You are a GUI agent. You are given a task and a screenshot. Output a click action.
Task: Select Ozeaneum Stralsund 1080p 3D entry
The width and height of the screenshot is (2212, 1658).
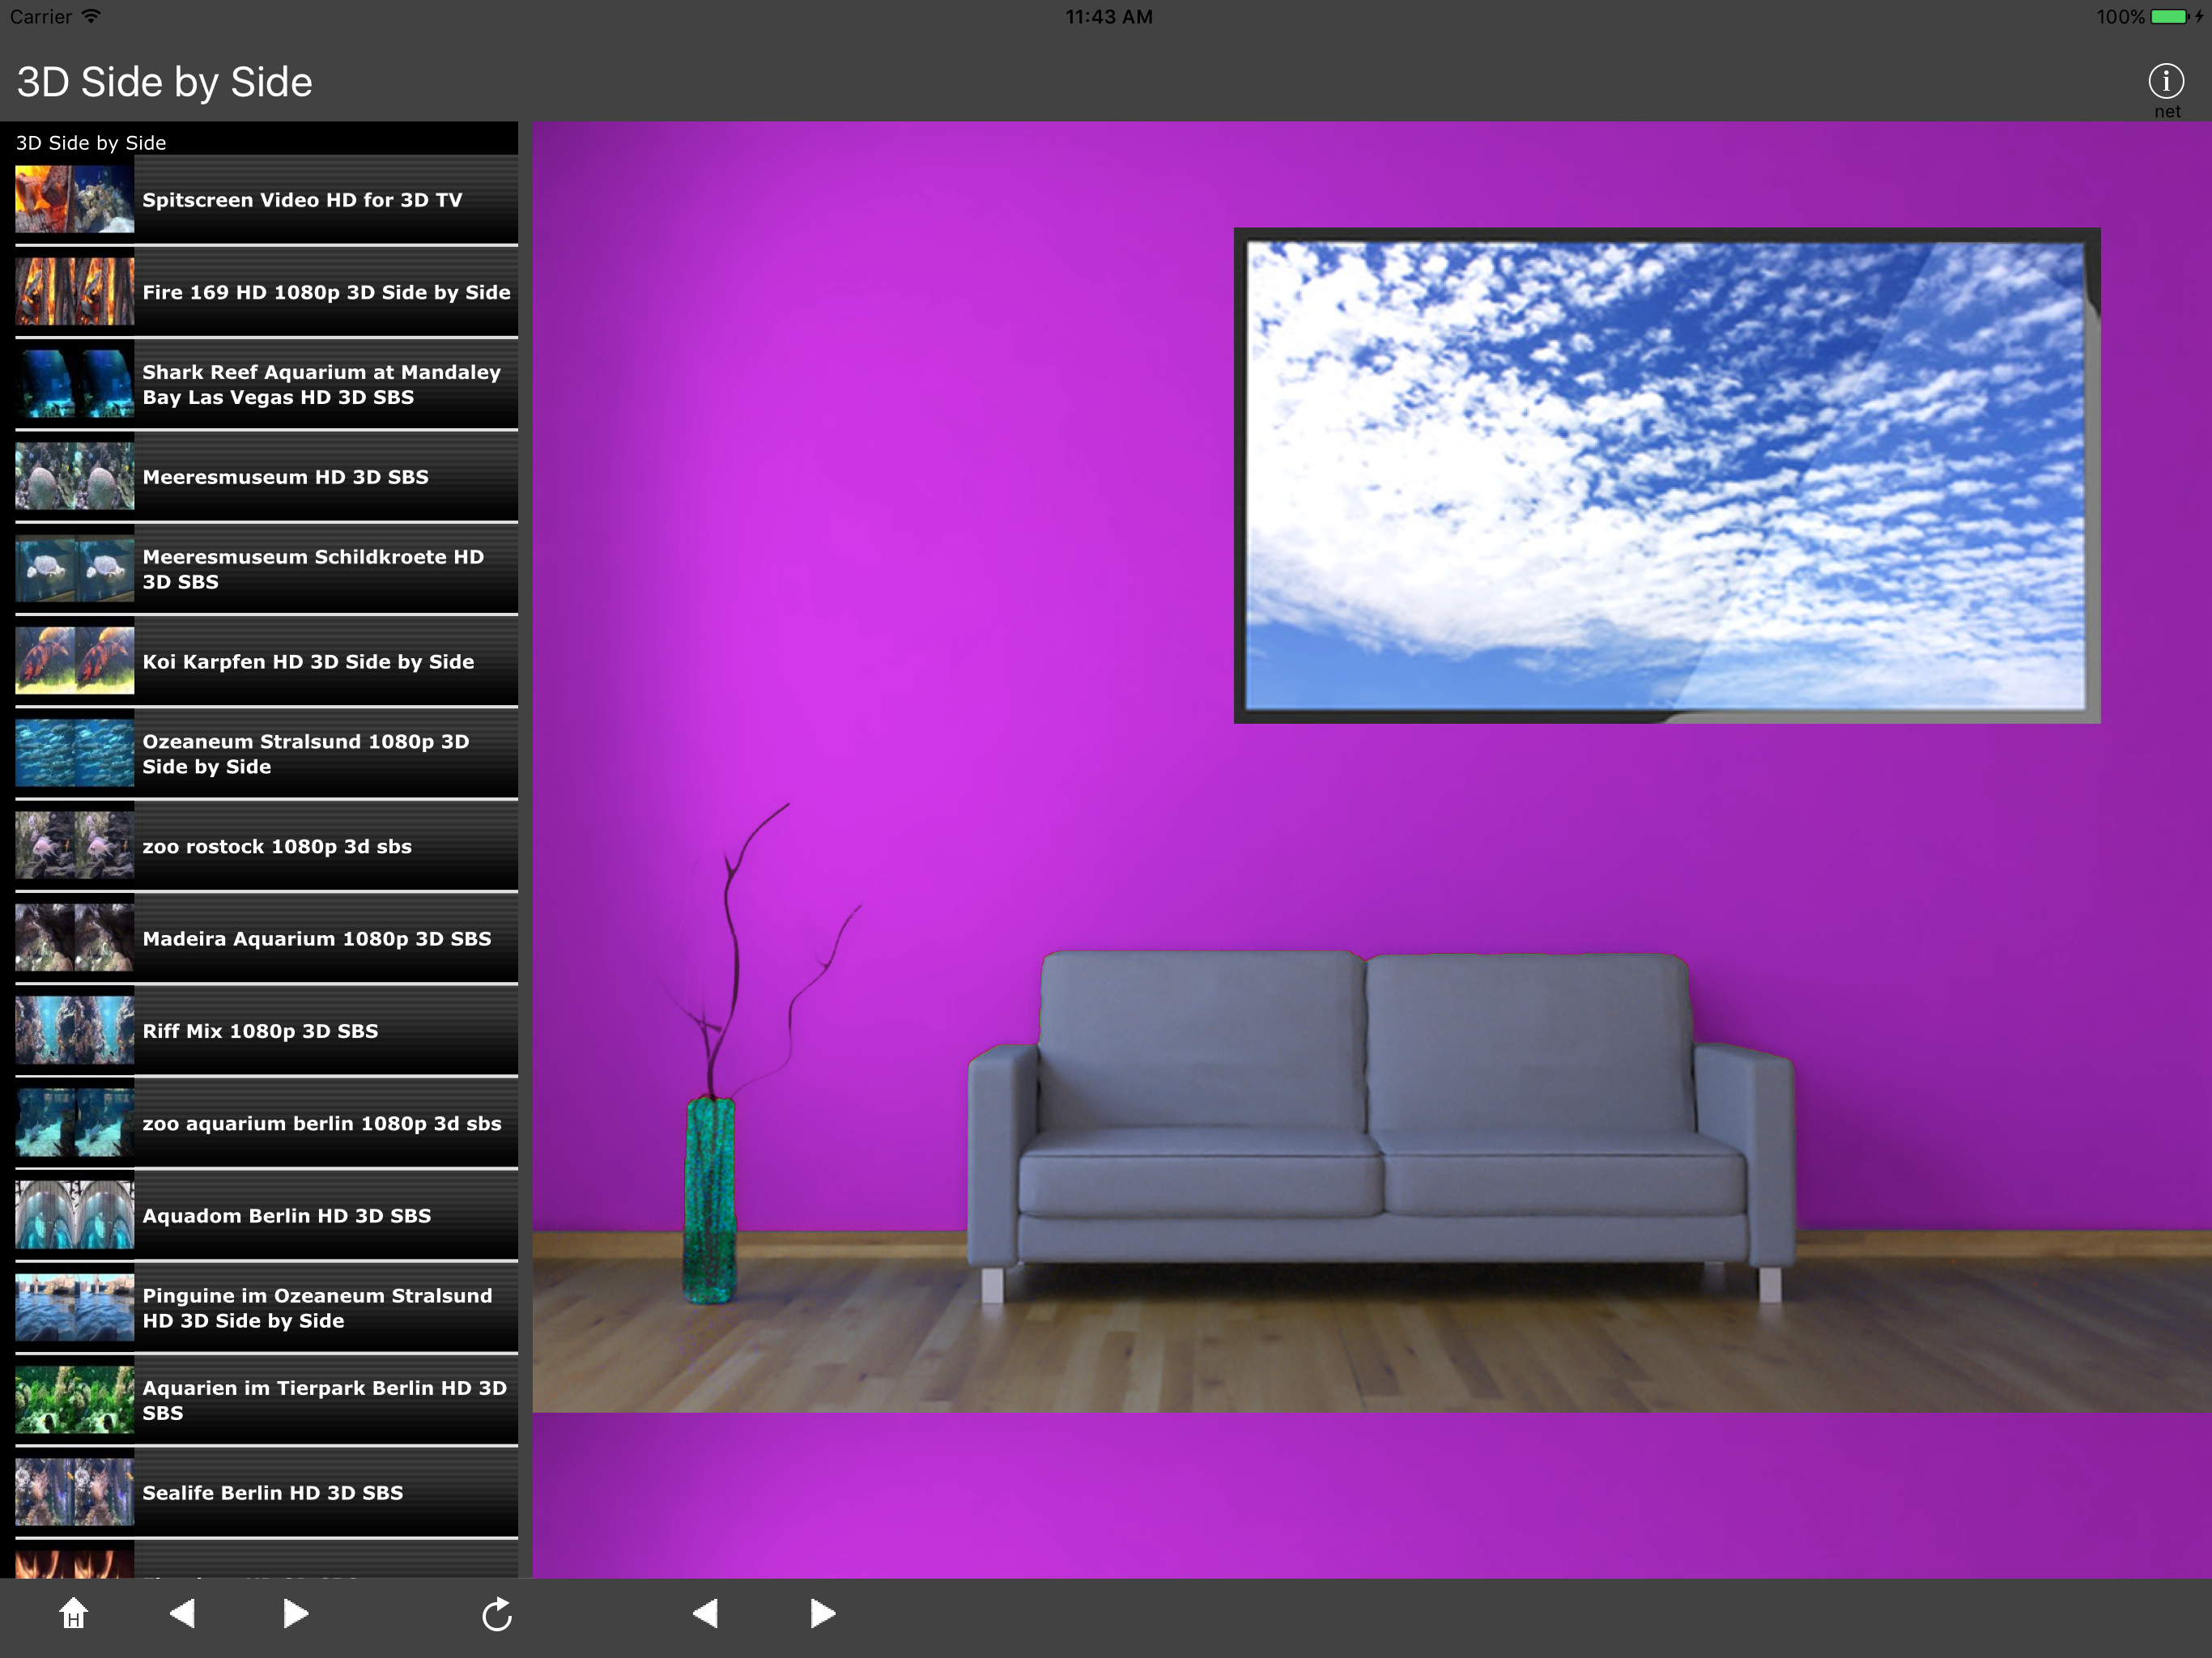305,754
